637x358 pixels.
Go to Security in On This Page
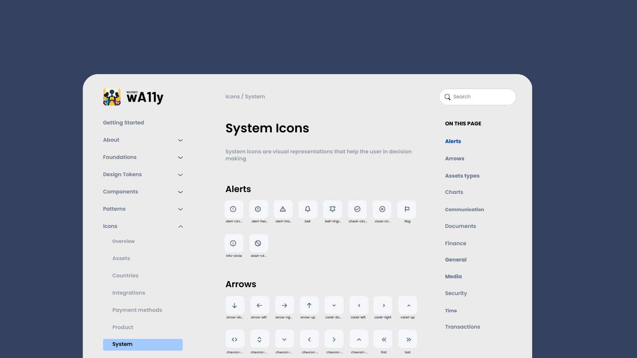[x=456, y=293]
